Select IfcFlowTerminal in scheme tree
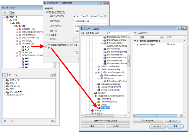Image resolution: width=190 pixels, height=132 pixels. point(115,60)
